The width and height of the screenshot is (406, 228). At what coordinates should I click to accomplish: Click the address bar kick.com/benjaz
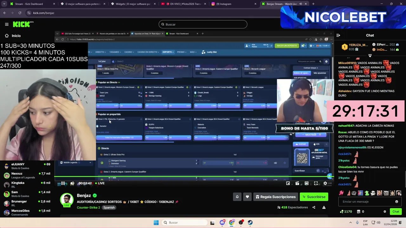(x=44, y=13)
